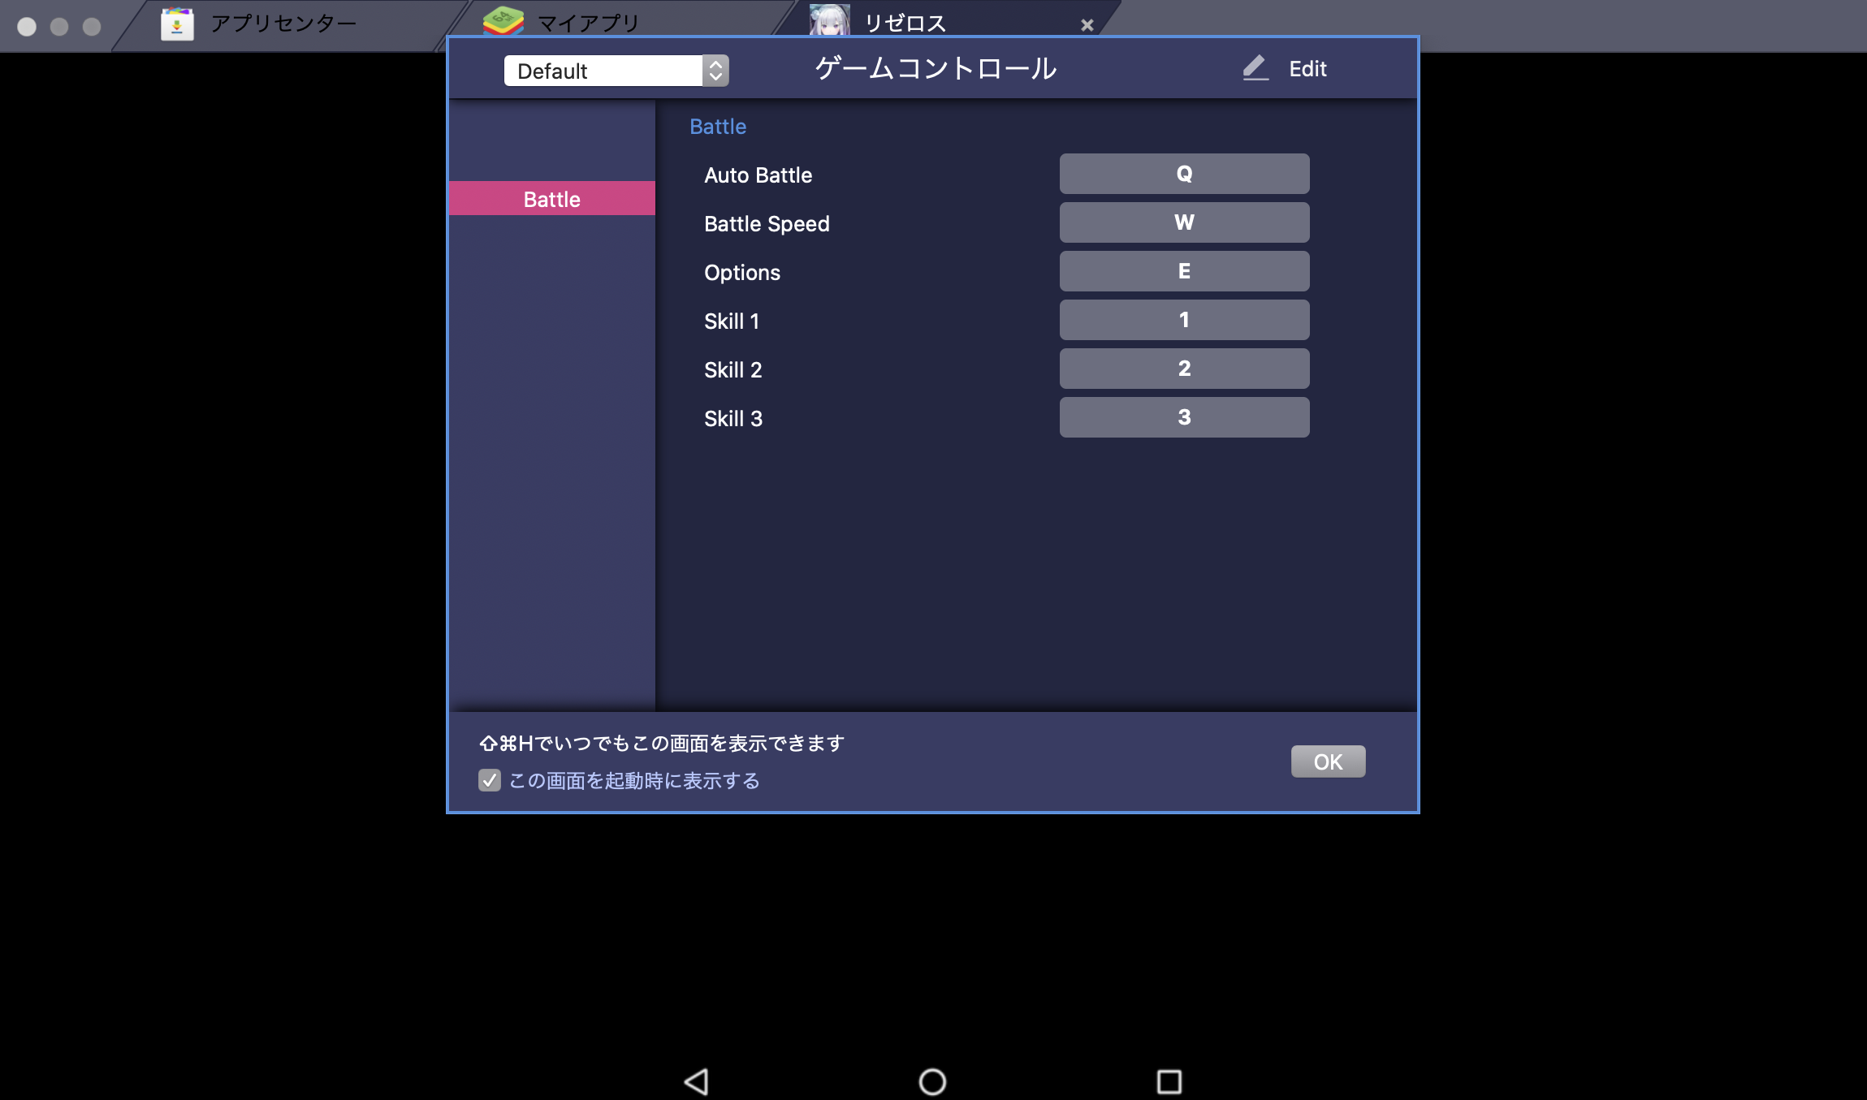
Task: Click the Options shortcut icon E
Action: [1183, 271]
